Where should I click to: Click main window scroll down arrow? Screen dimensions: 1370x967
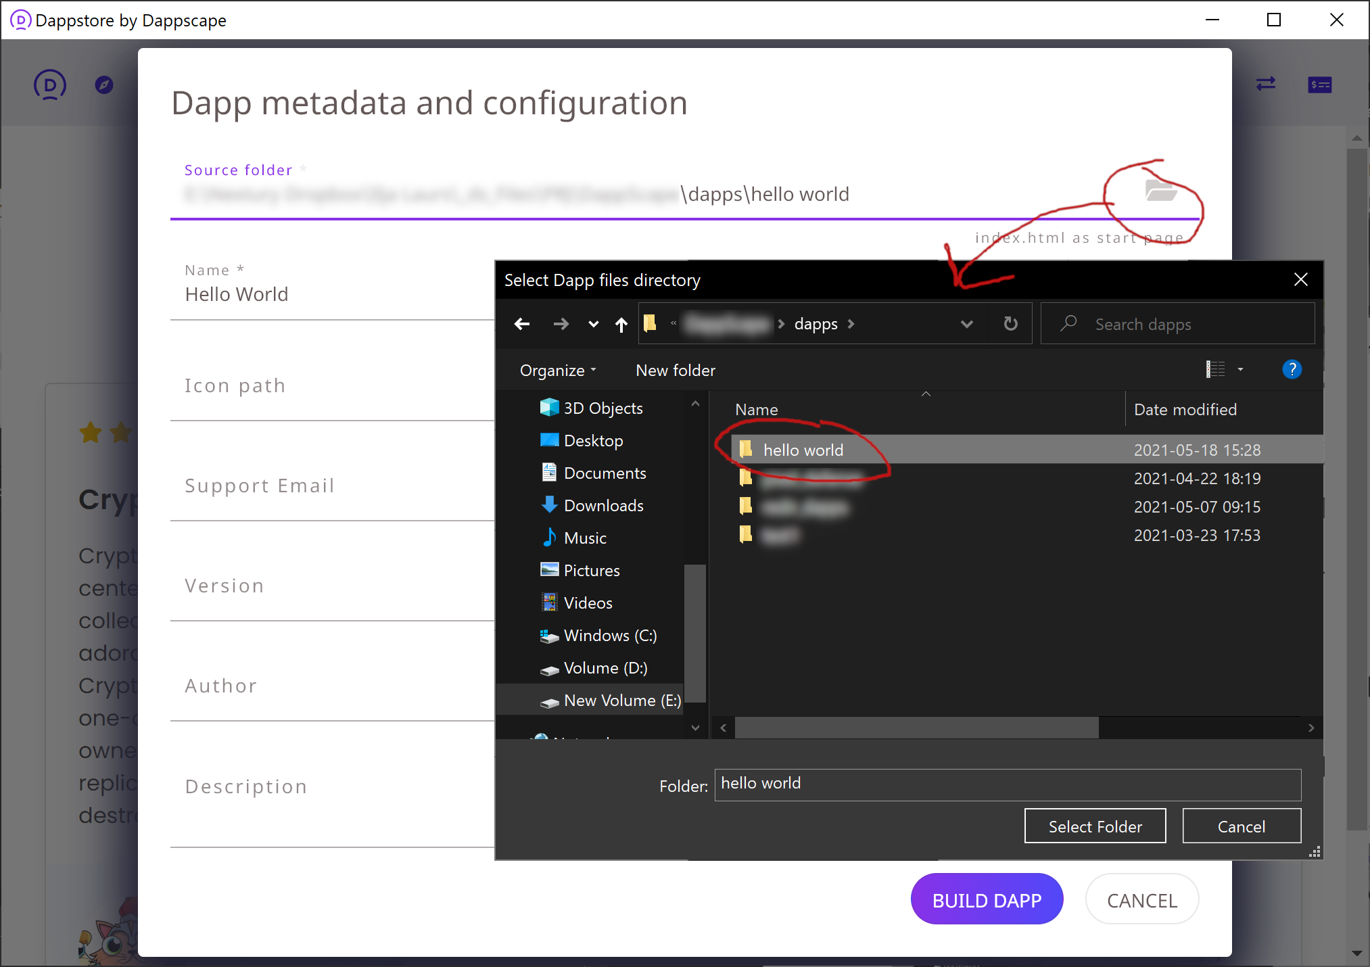tap(1356, 953)
